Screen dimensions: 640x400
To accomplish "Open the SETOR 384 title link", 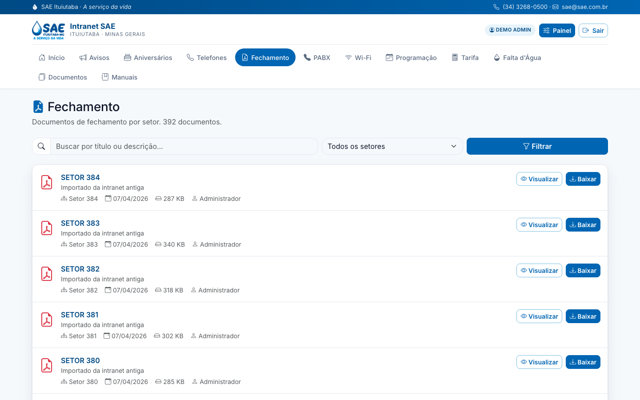I will pyautogui.click(x=80, y=177).
